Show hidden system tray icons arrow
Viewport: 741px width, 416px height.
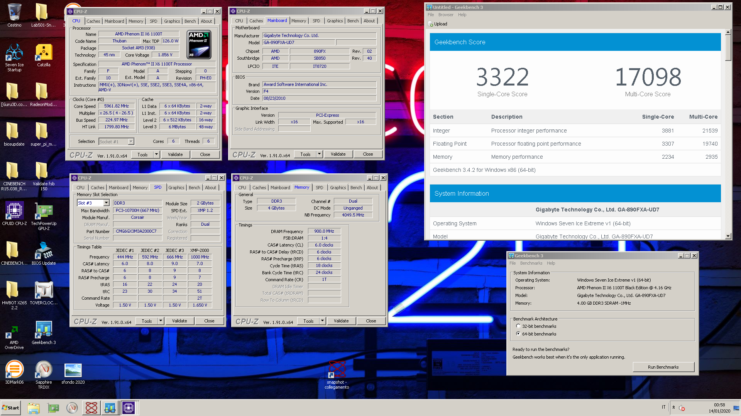tap(674, 408)
